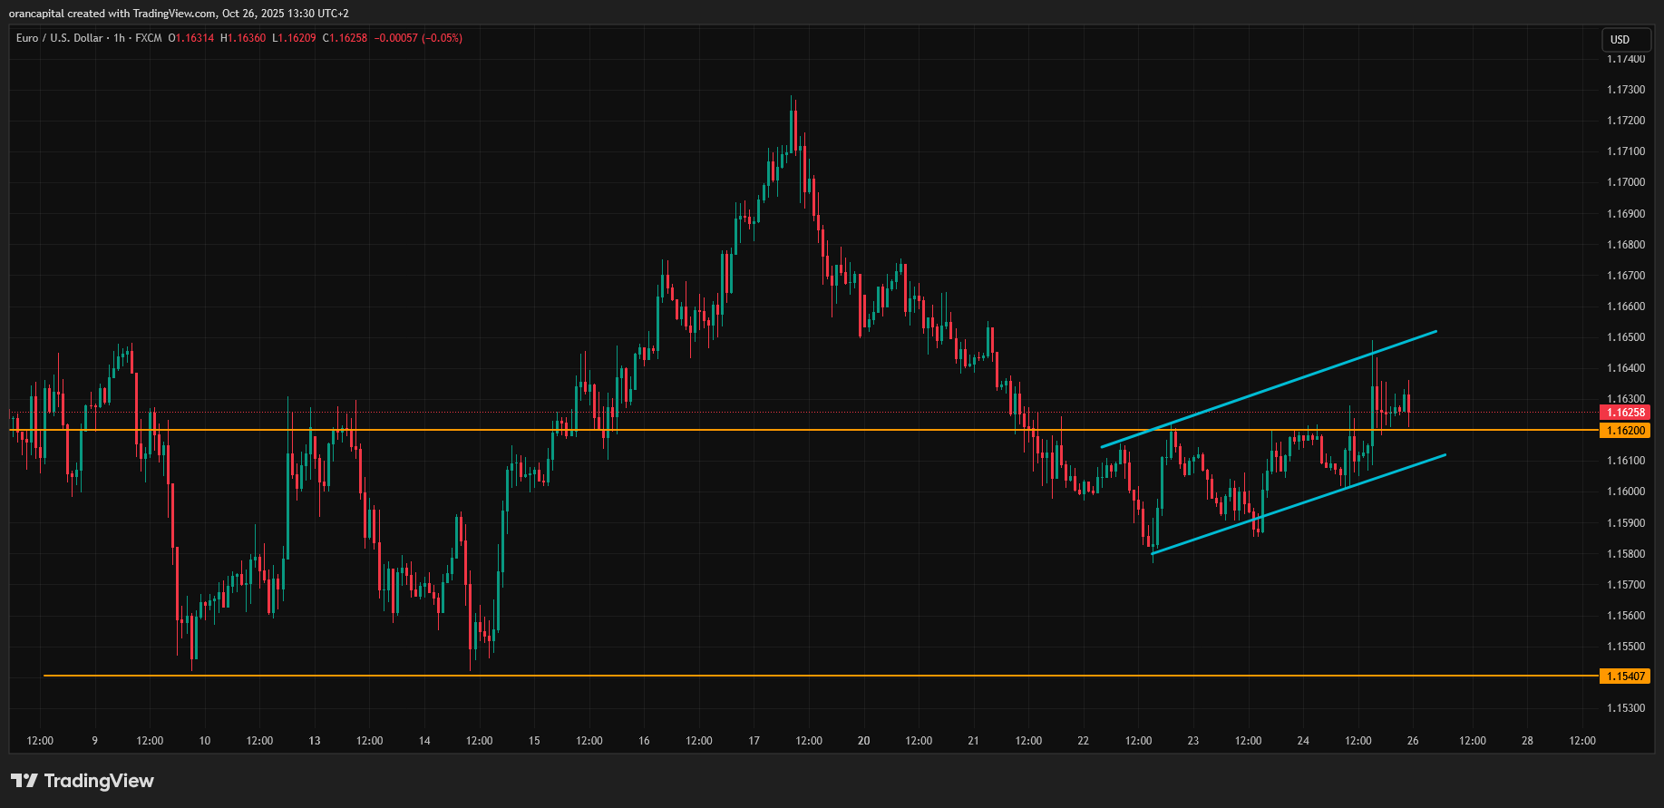This screenshot has height=808, width=1664.
Task: Click the −0.00057 (−0.05%) change value
Action: [x=418, y=38]
